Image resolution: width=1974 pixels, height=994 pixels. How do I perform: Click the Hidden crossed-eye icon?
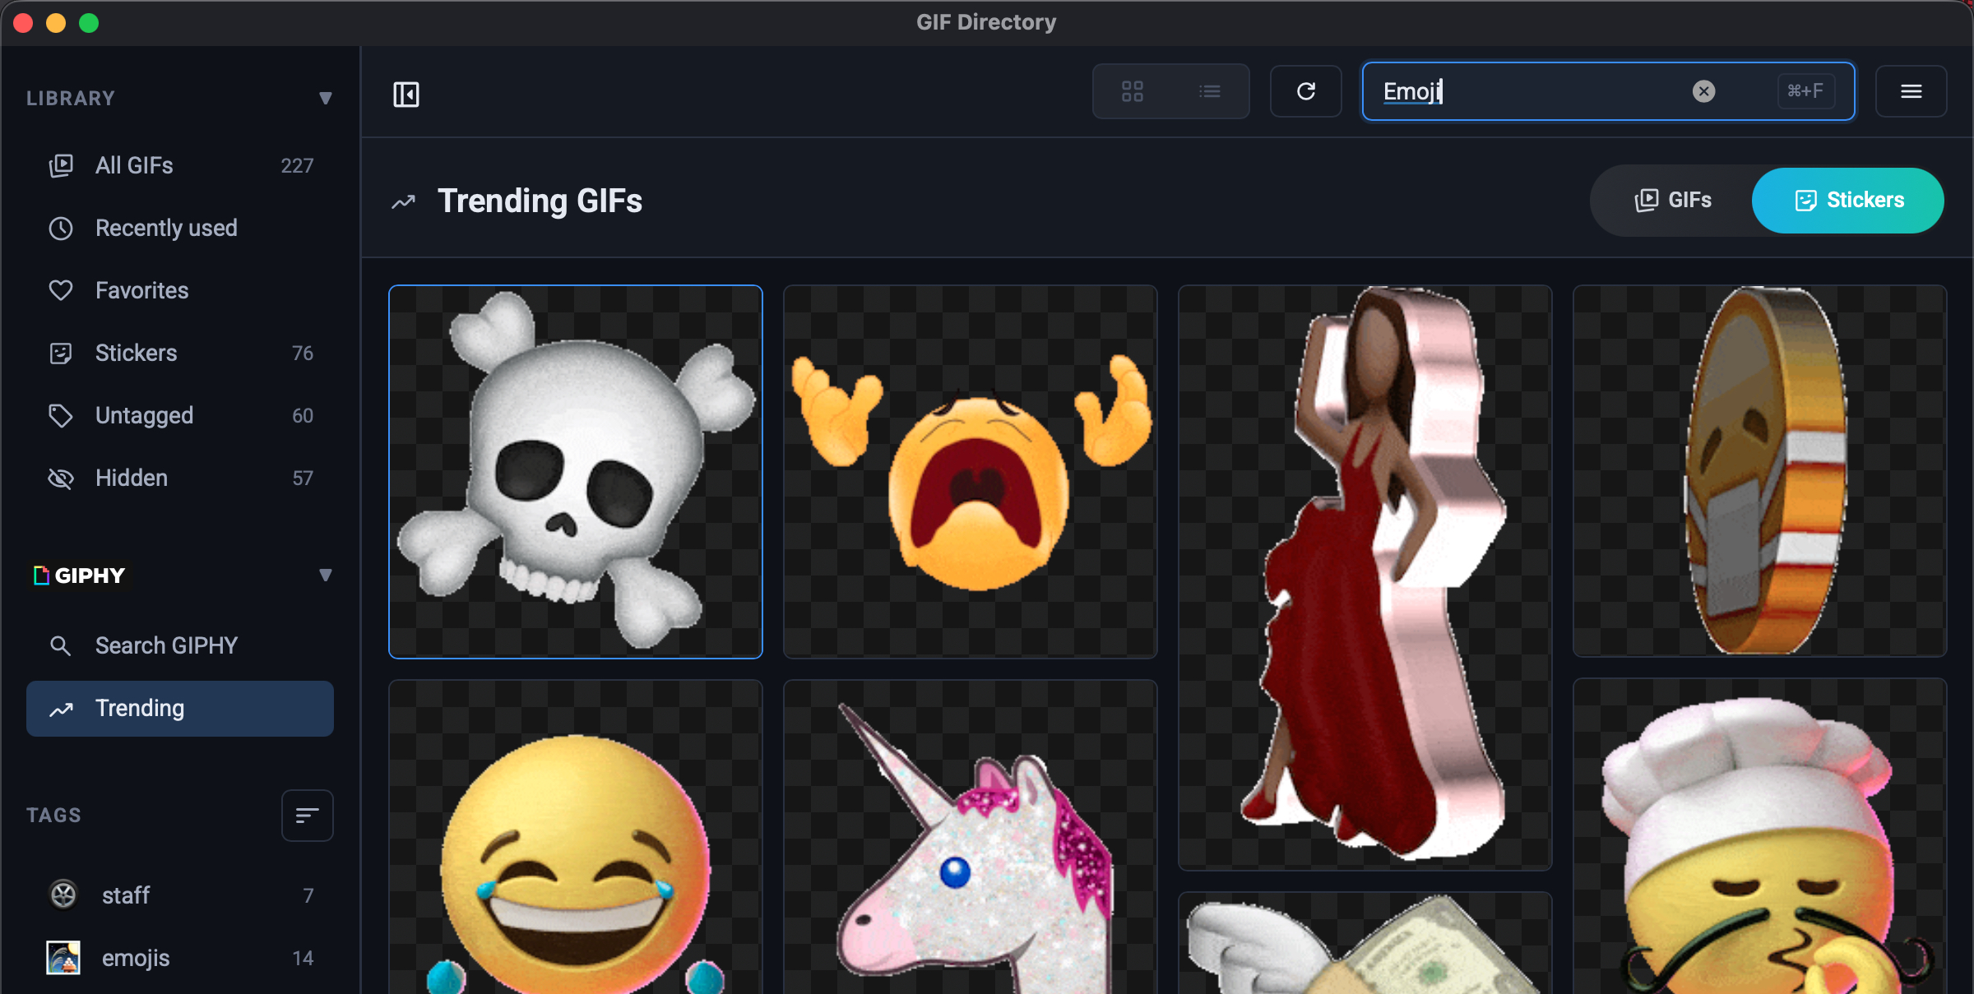(61, 478)
